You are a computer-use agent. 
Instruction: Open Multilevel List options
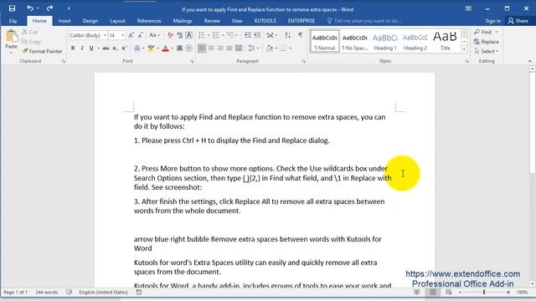pos(230,35)
